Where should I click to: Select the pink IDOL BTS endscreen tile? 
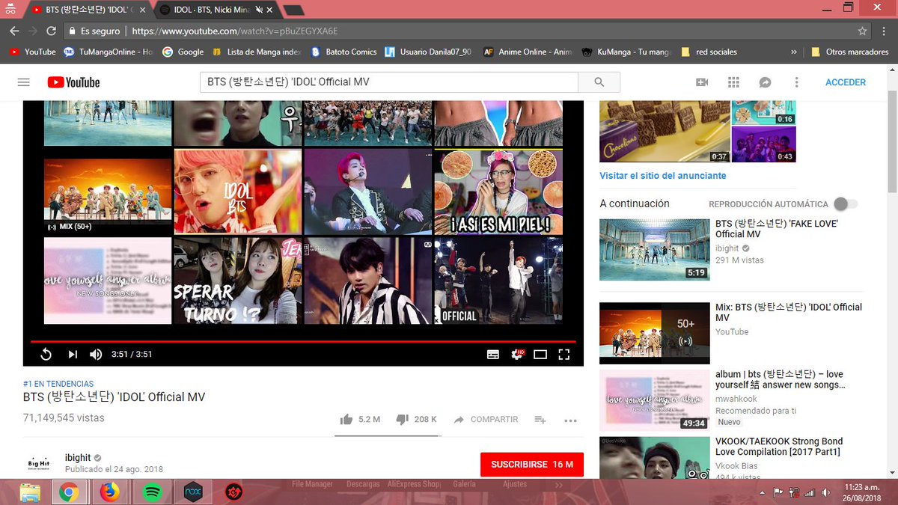click(x=238, y=192)
